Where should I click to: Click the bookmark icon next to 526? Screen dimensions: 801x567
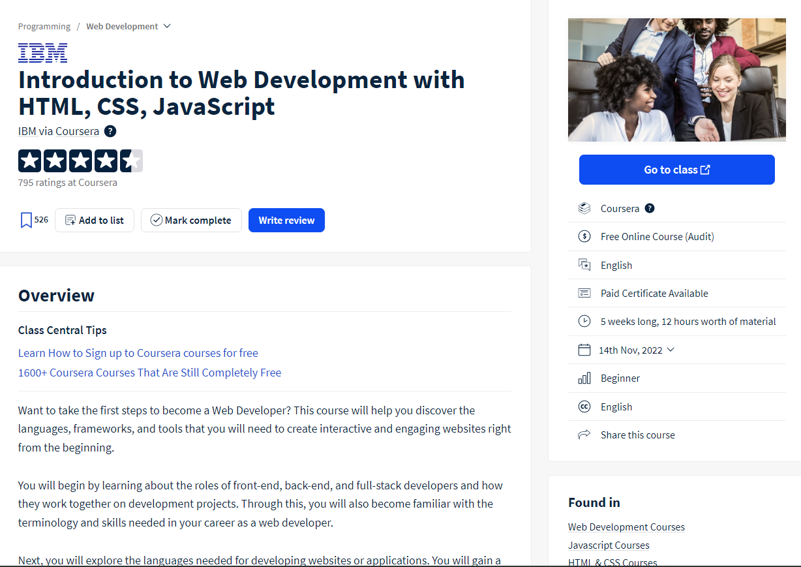coord(26,220)
